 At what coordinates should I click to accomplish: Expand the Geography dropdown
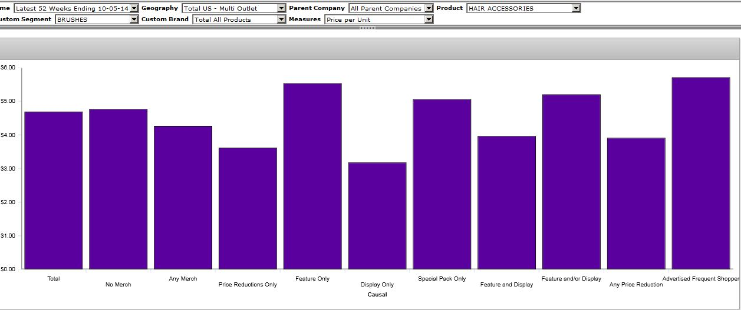pyautogui.click(x=281, y=8)
